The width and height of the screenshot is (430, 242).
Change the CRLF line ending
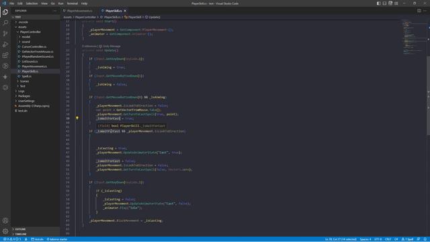(388, 239)
